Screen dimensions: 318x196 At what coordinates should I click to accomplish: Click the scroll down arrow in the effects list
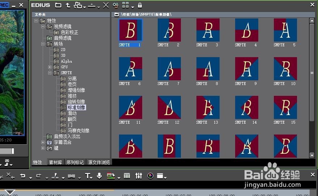pyautogui.click(x=312, y=155)
